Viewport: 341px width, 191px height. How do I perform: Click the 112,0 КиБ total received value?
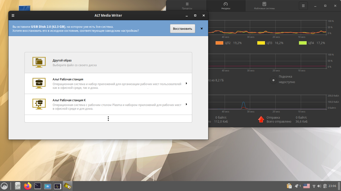click(221, 121)
